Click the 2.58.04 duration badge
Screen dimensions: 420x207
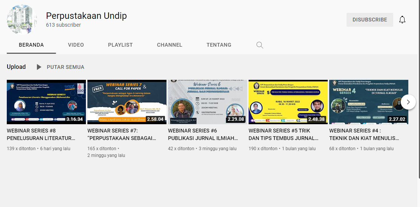coord(155,119)
